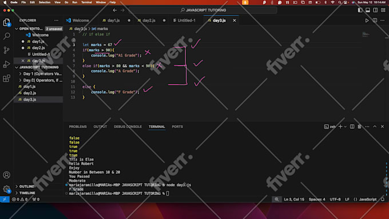Open the Selection menu in menu bar
The width and height of the screenshot is (389, 219).
click(x=45, y=2)
